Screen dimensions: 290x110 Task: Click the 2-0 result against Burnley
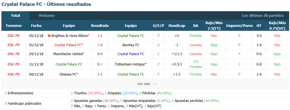pyautogui.click(x=100, y=45)
